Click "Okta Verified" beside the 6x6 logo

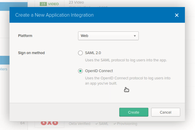79,124
